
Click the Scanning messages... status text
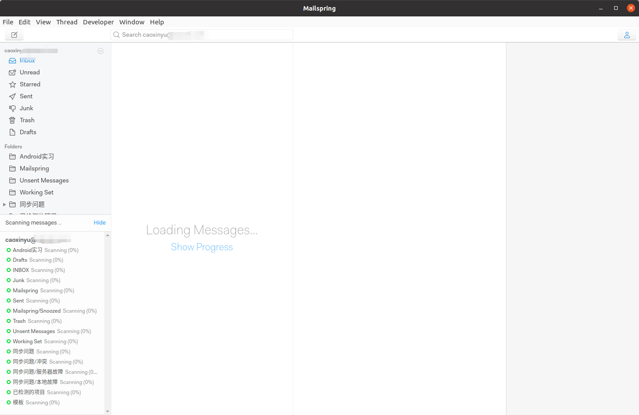pos(33,223)
